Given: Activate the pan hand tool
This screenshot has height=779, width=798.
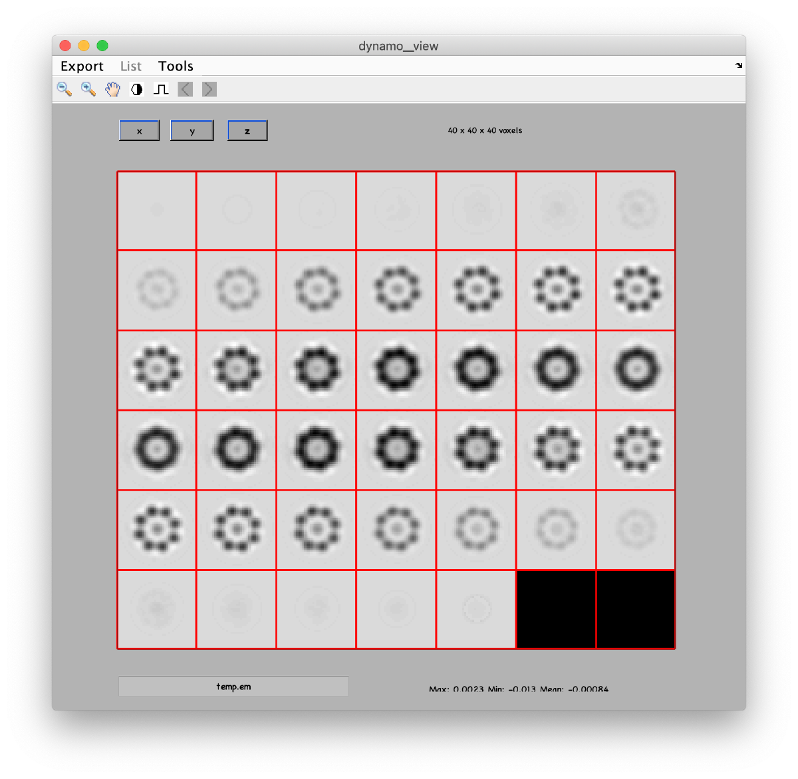Looking at the screenshot, I should coord(112,89).
